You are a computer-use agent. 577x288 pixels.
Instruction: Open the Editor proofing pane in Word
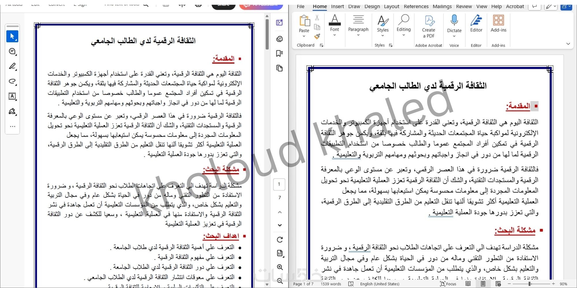(476, 24)
